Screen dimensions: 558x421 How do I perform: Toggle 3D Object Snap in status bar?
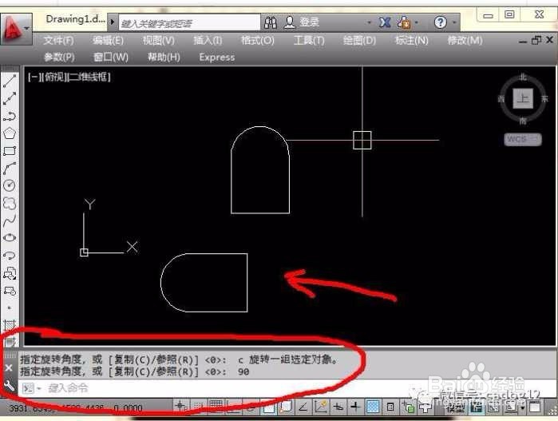(x=286, y=407)
